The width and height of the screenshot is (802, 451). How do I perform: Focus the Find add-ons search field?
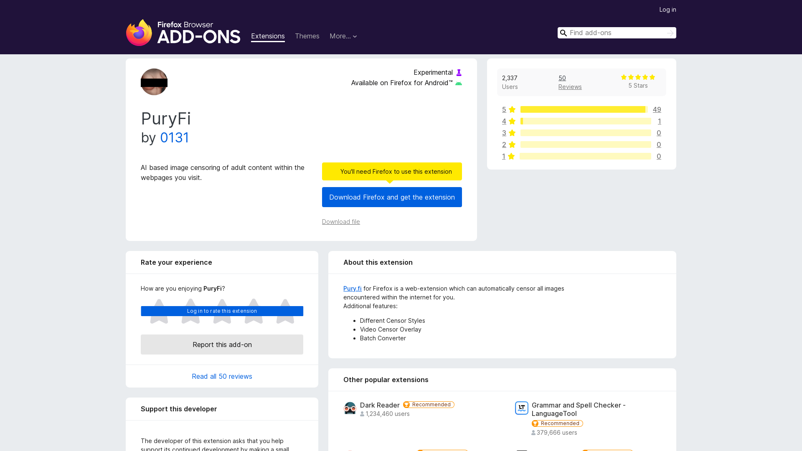coord(617,33)
